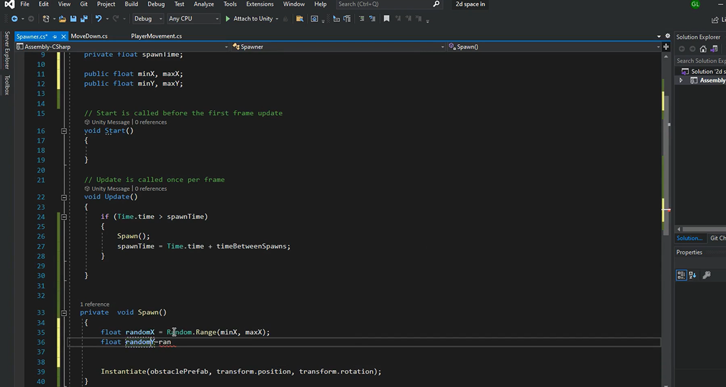Collapse the Start method outline toggle
Image resolution: width=726 pixels, height=387 pixels.
pos(64,131)
